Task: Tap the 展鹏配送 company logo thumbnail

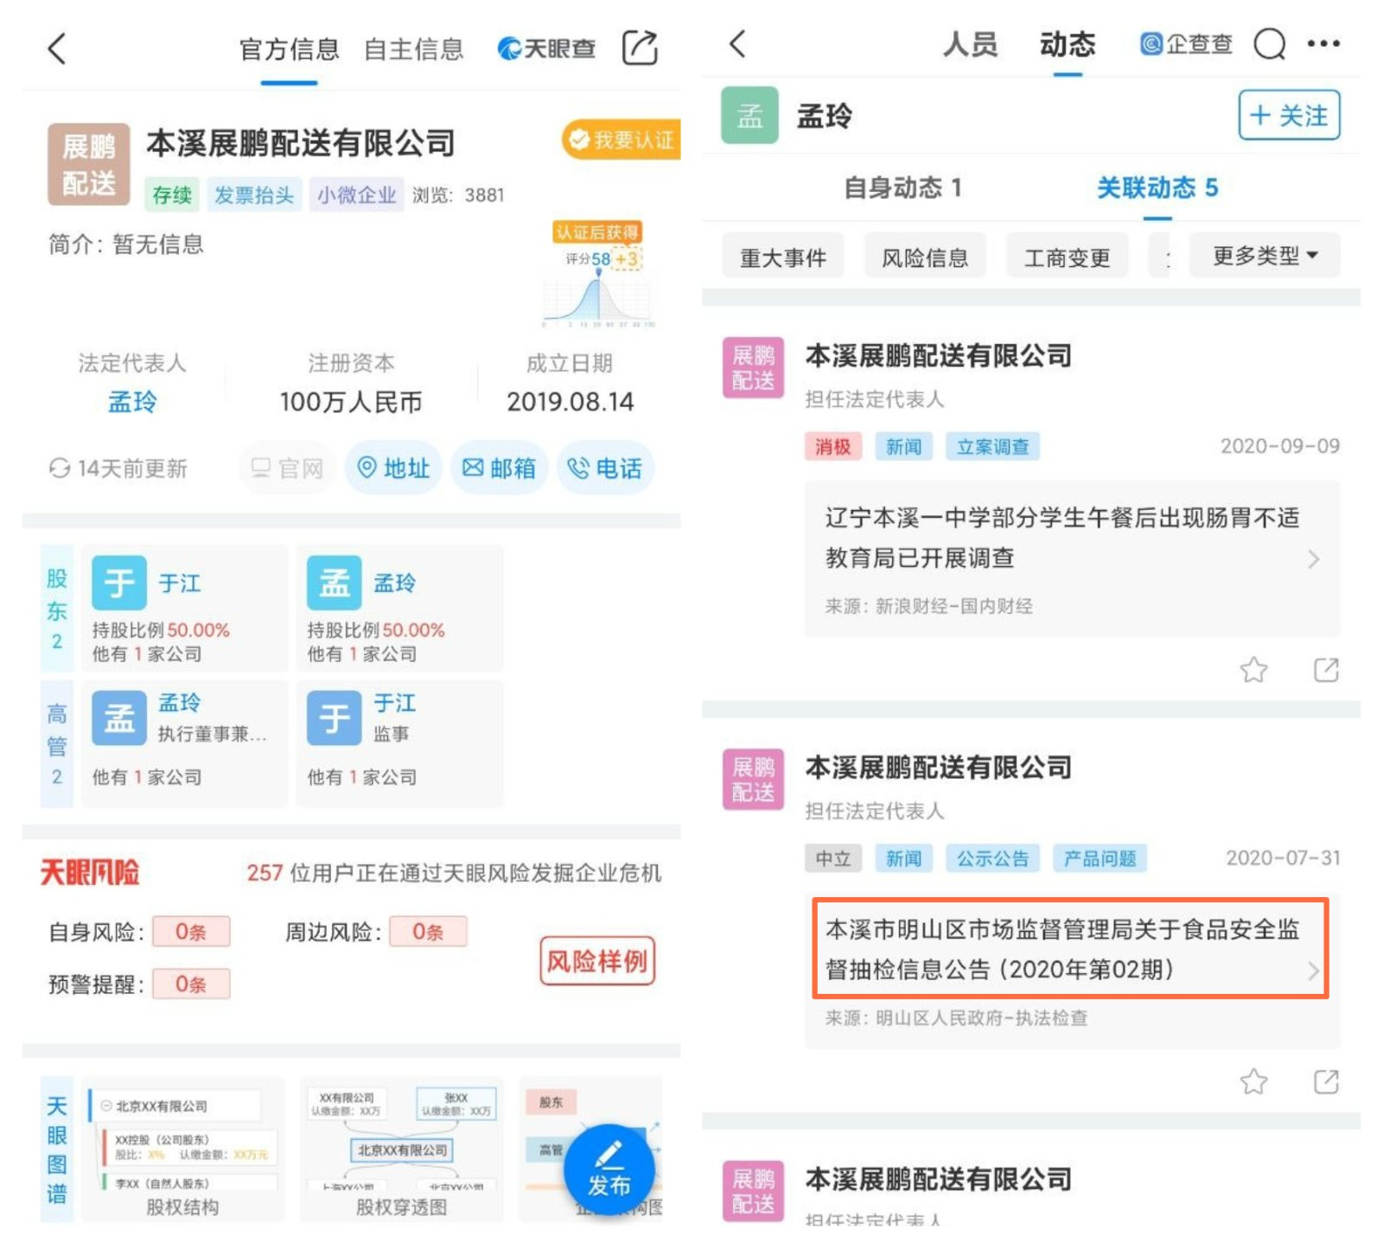Action: point(87,164)
